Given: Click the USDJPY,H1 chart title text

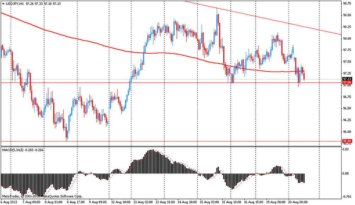Looking at the screenshot, I should 15,4.
